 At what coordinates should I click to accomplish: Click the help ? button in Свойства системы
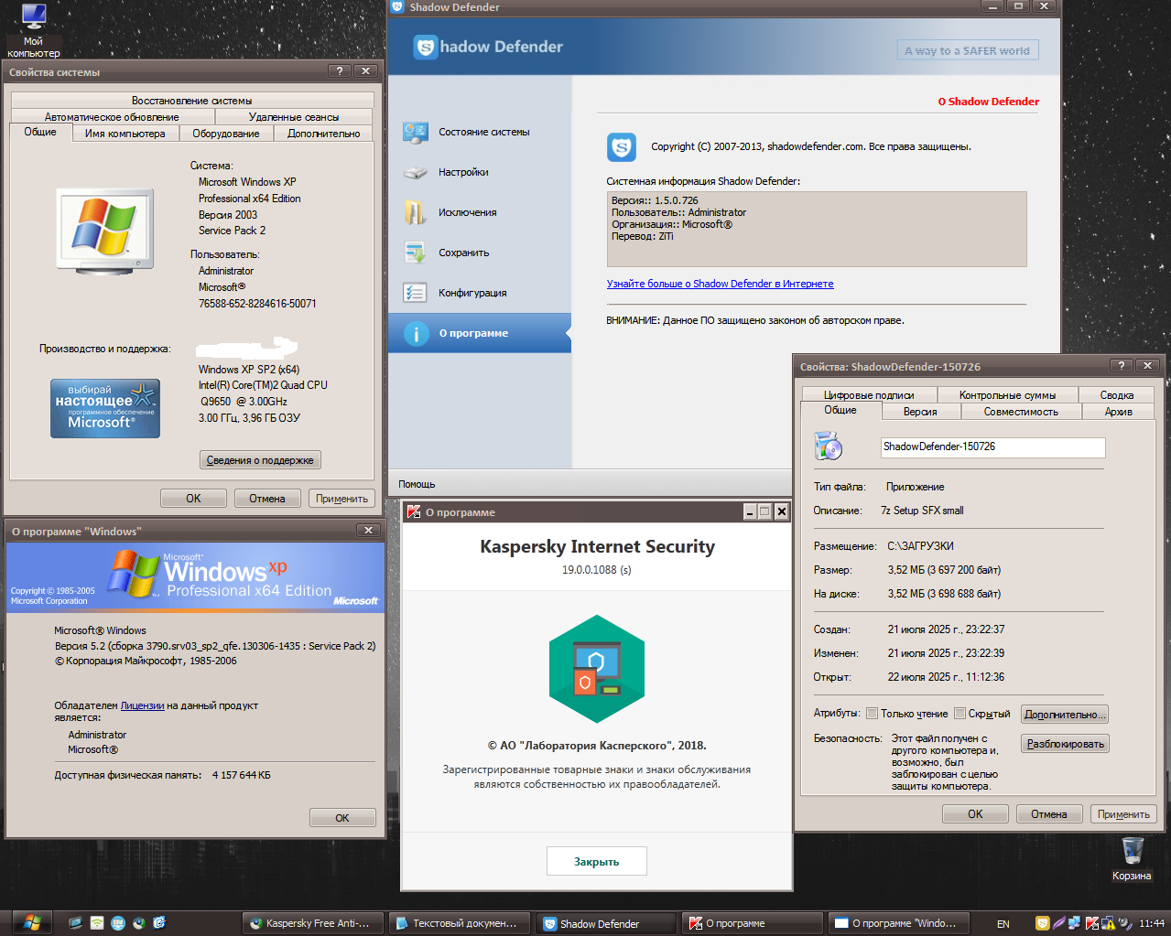339,71
